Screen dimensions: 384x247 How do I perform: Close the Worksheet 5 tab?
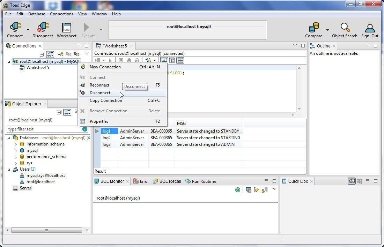click(x=131, y=46)
